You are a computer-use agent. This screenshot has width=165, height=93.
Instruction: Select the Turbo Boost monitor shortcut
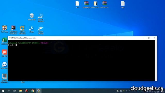pos(5,78)
